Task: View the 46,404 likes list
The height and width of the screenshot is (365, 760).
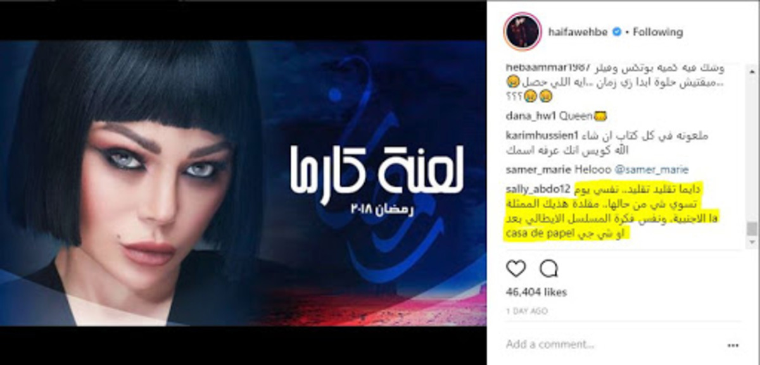Action: coord(536,292)
